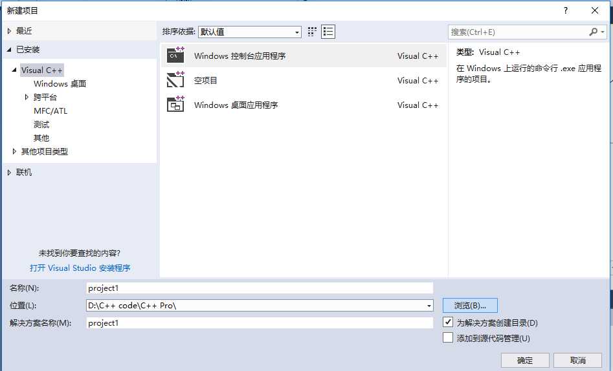The image size is (613, 371).
Task: Uncheck create directory for solution
Action: coord(448,322)
